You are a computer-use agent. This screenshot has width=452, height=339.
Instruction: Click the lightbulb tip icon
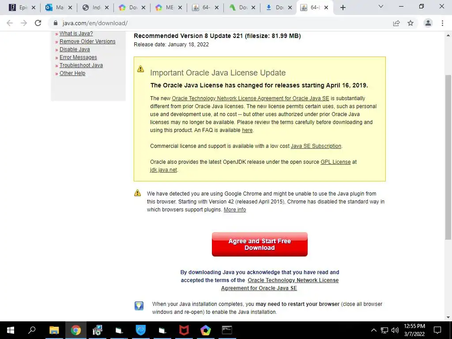click(139, 305)
